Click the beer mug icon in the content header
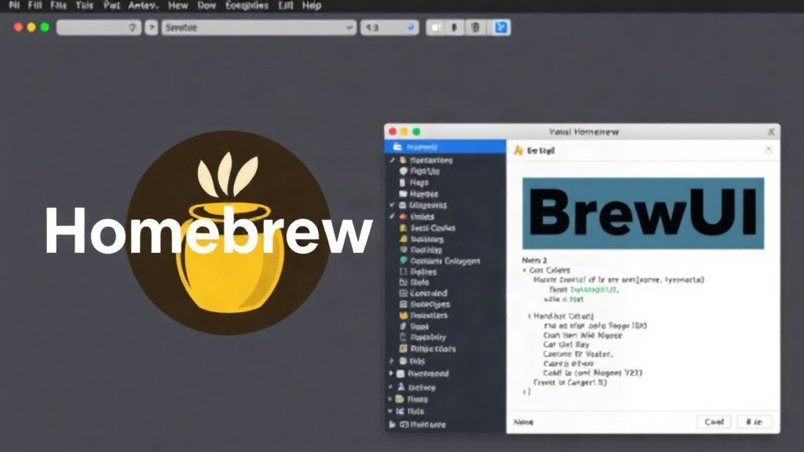 click(518, 150)
